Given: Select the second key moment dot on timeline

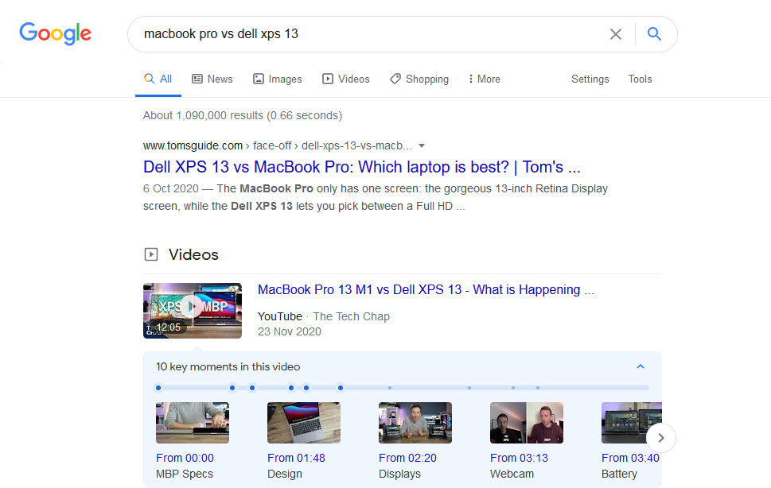Looking at the screenshot, I should point(232,388).
